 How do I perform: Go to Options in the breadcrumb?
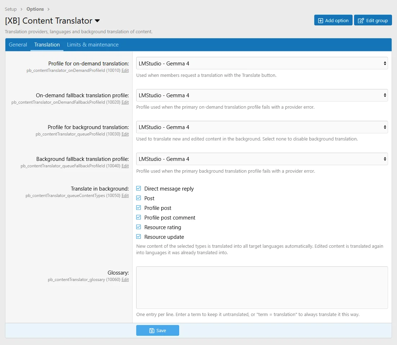(35, 9)
